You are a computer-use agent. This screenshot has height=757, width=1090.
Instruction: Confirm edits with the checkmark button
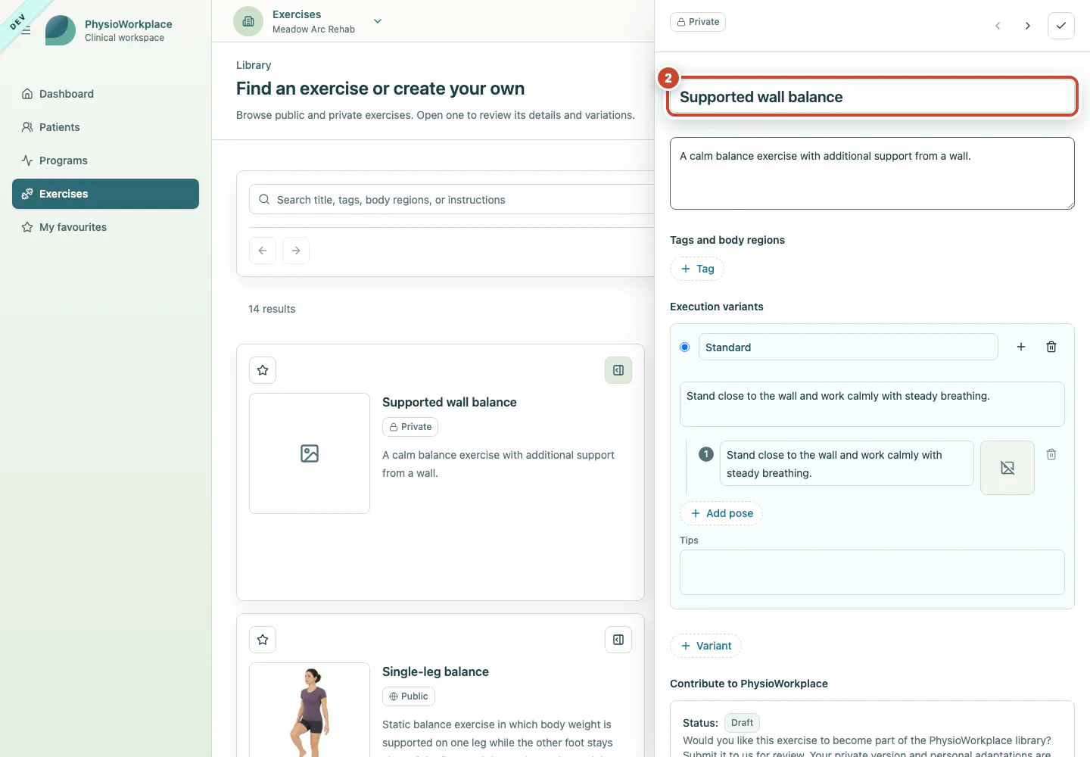click(1061, 26)
